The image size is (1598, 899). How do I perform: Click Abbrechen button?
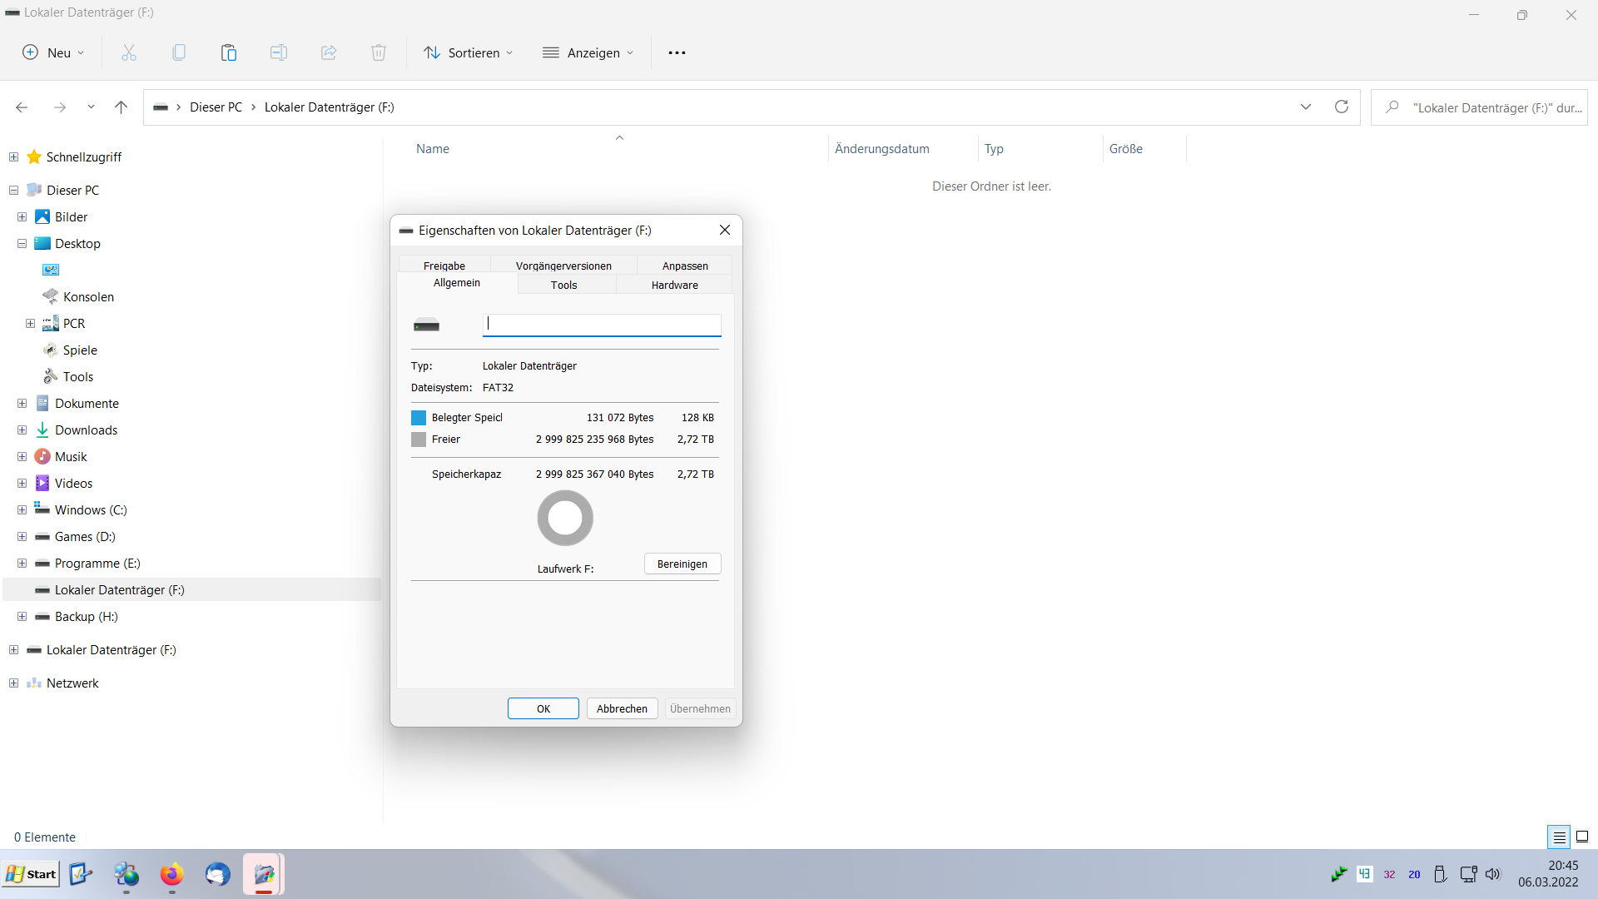point(622,708)
